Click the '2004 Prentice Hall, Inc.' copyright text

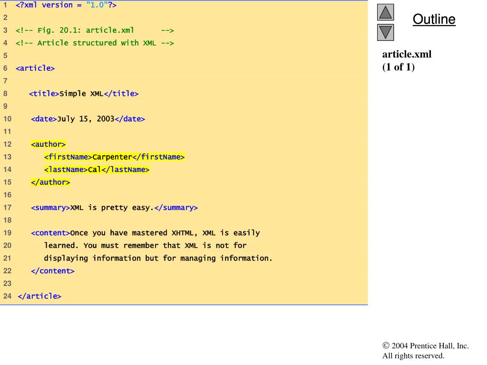click(426, 346)
